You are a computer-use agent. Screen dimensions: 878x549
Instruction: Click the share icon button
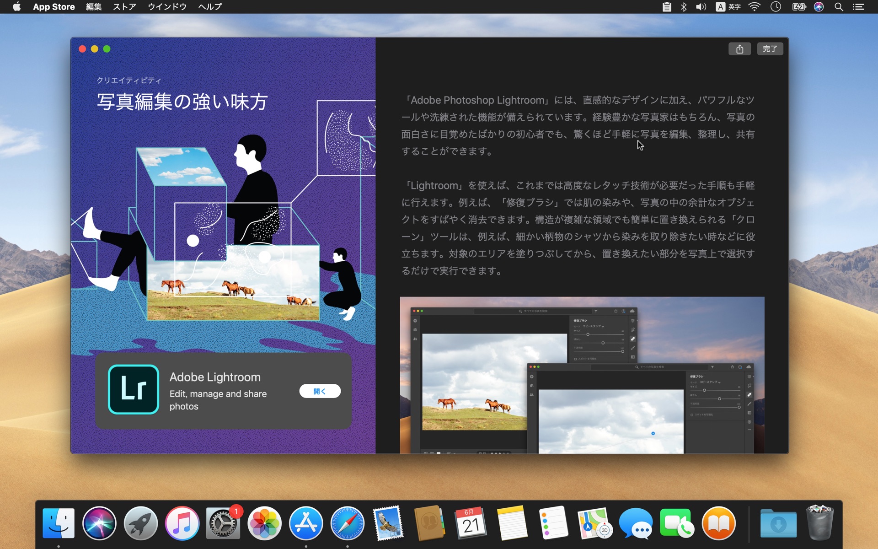click(739, 49)
